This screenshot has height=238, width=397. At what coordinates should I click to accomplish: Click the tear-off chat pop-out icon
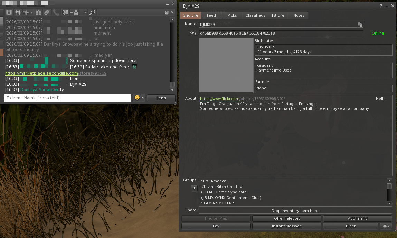(x=167, y=12)
